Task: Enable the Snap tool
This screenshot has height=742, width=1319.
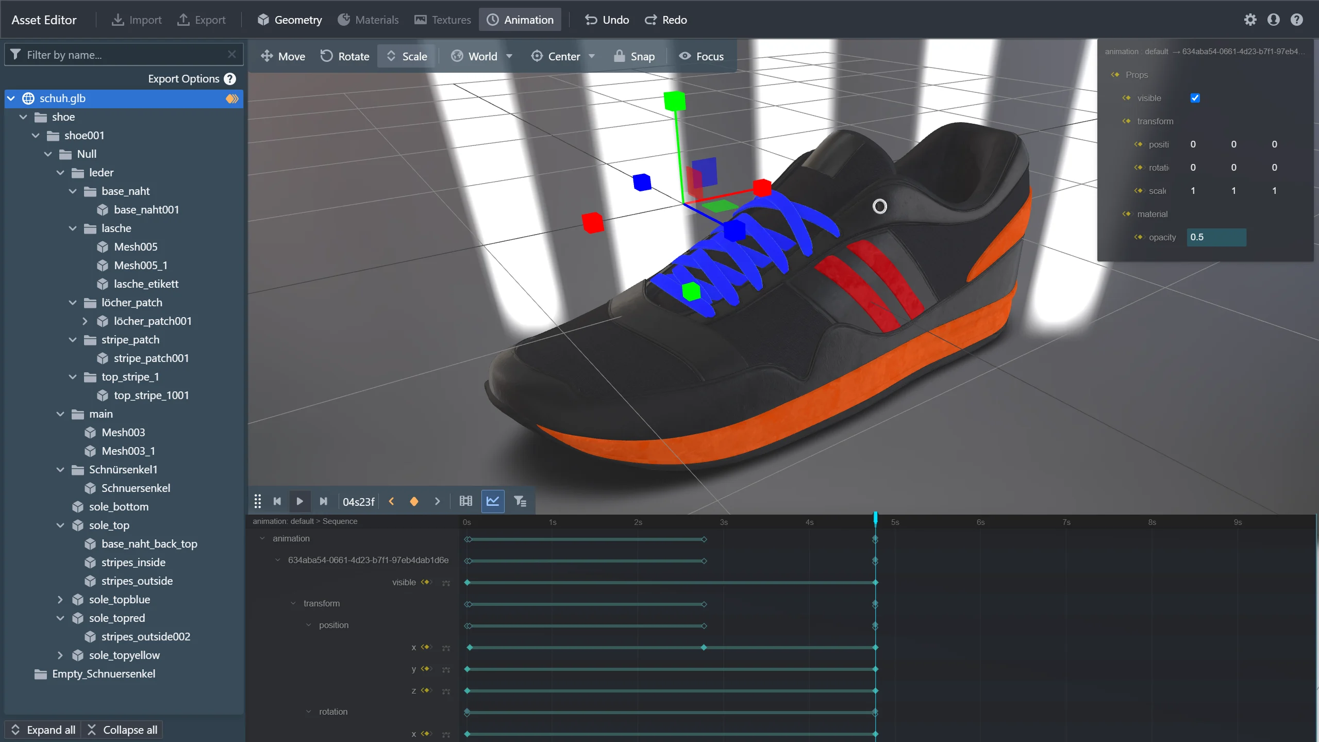Action: (x=633, y=56)
